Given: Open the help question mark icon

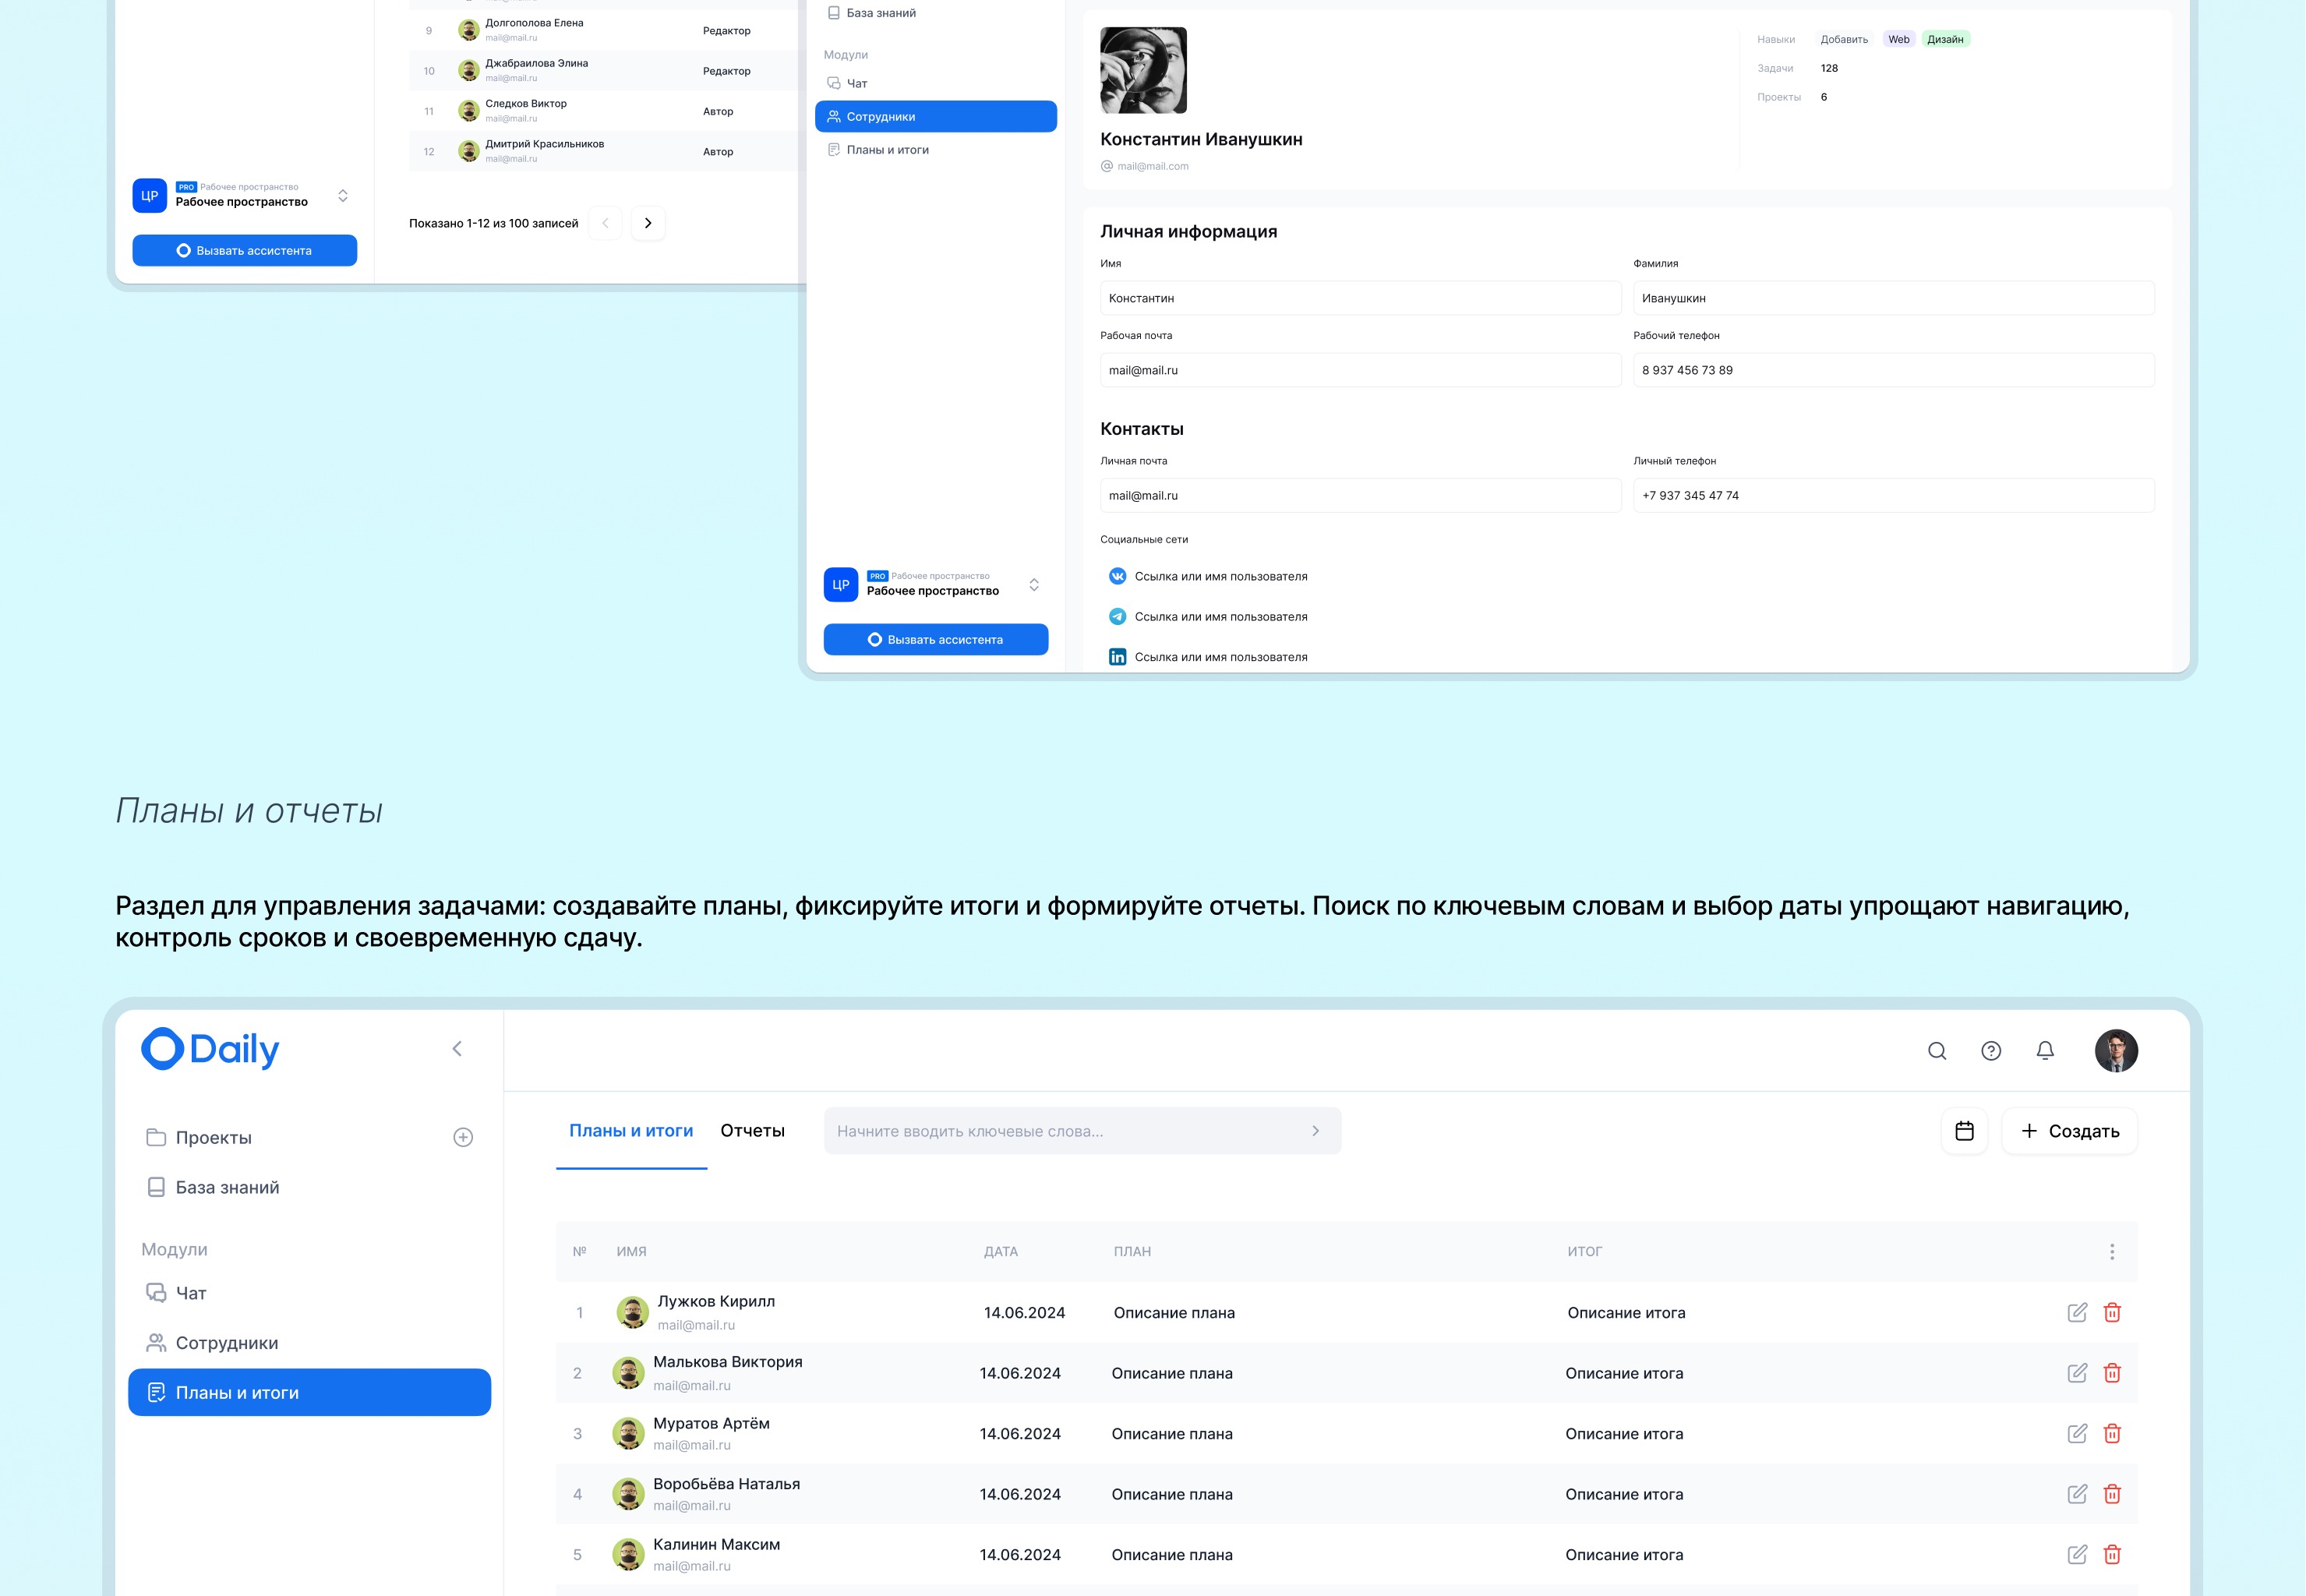Looking at the screenshot, I should coord(1991,1051).
